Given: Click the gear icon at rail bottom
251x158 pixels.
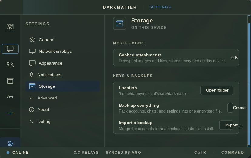Looking at the screenshot, I should (10, 143).
